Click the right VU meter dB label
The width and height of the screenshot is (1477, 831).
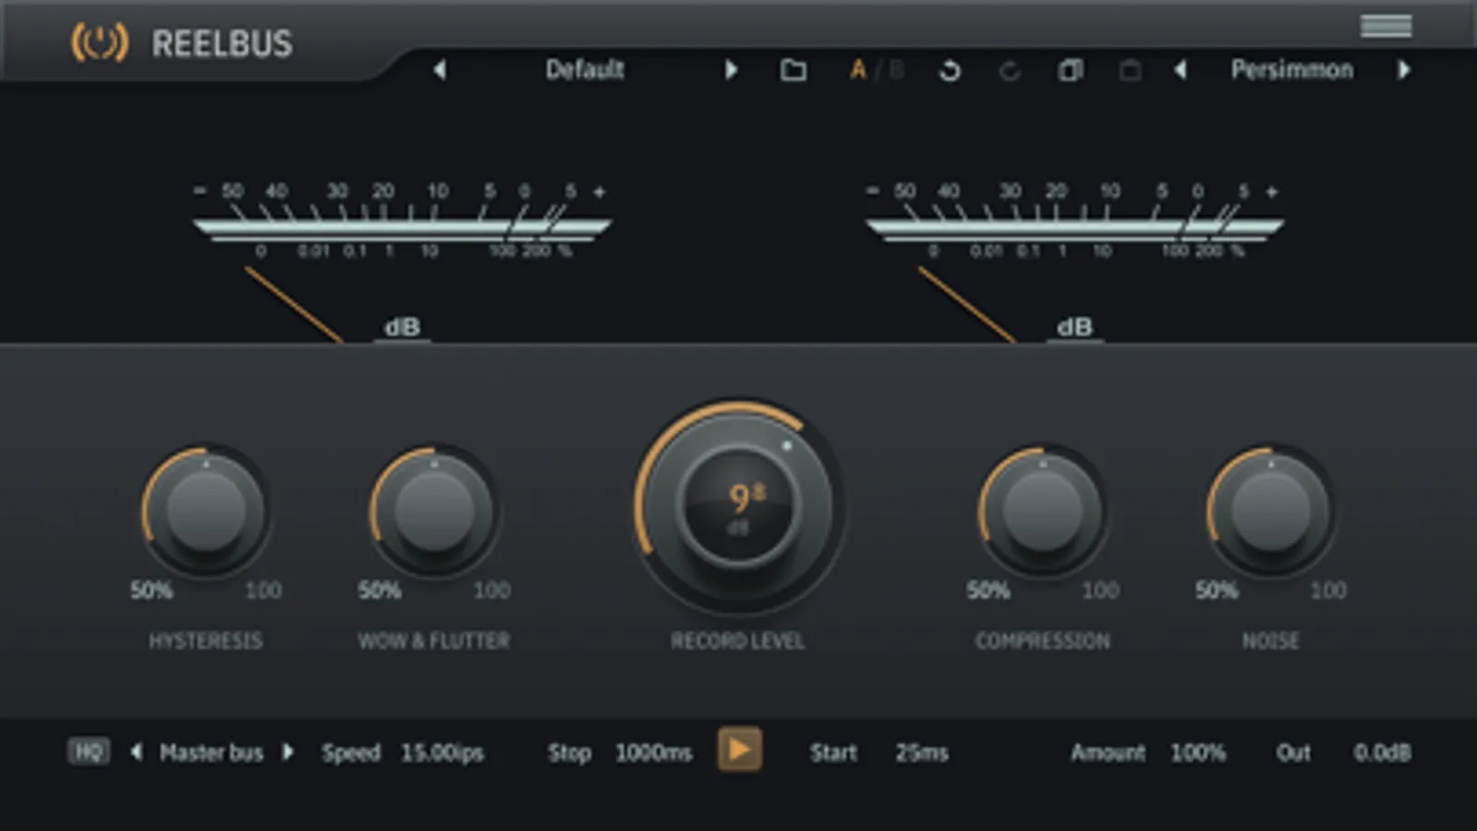pos(1075,327)
